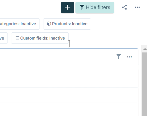Click the dark plus add button
147x116 pixels.
67,7
